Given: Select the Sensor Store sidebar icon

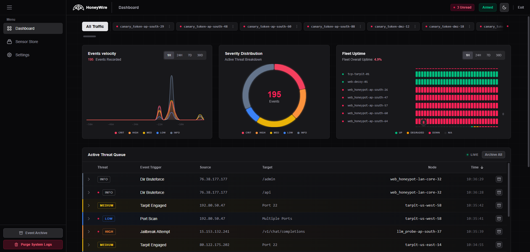Looking at the screenshot, I should [x=9, y=41].
